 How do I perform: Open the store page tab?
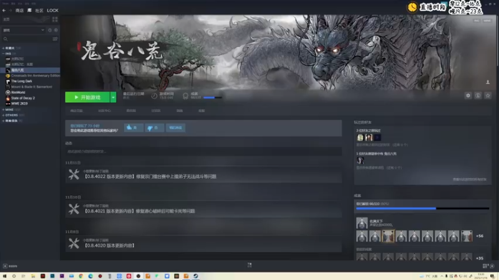[76, 111]
